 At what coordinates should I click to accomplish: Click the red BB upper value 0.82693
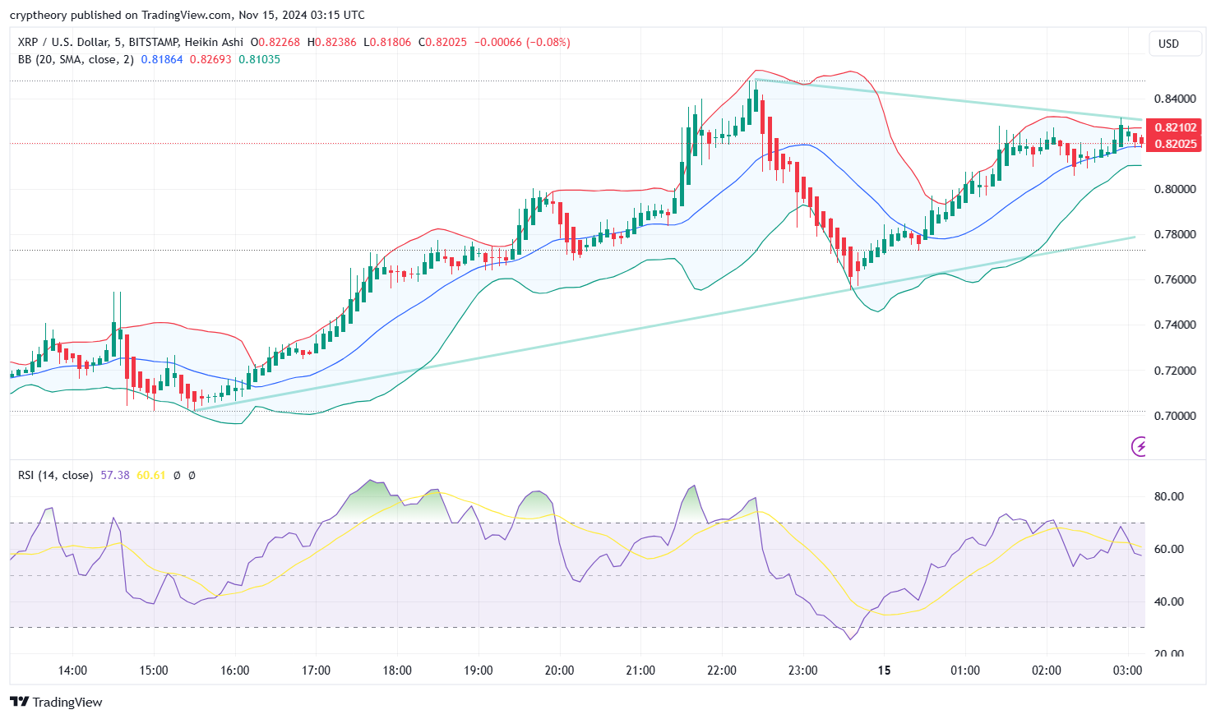click(210, 59)
